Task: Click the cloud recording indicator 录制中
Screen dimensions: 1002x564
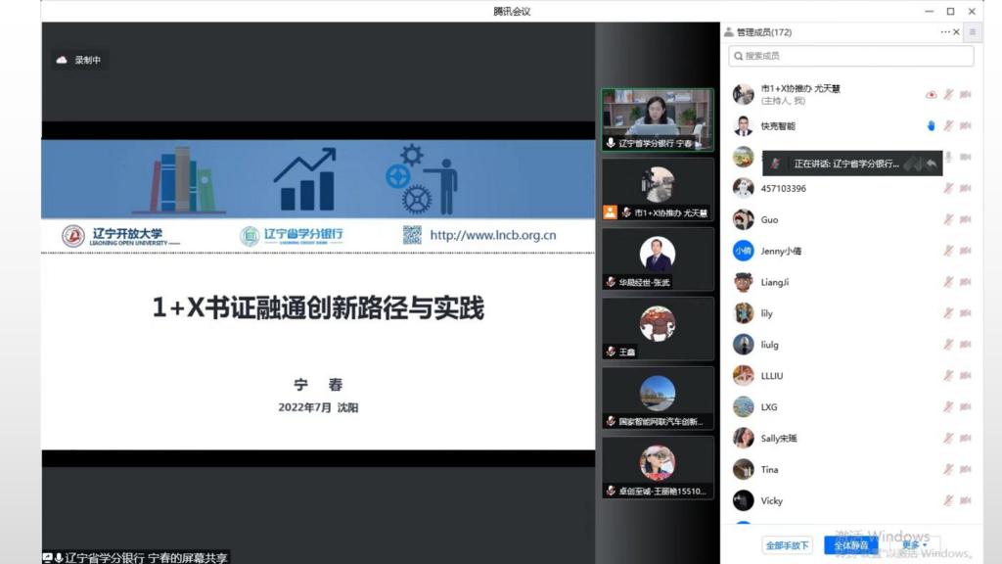Action: coord(78,60)
